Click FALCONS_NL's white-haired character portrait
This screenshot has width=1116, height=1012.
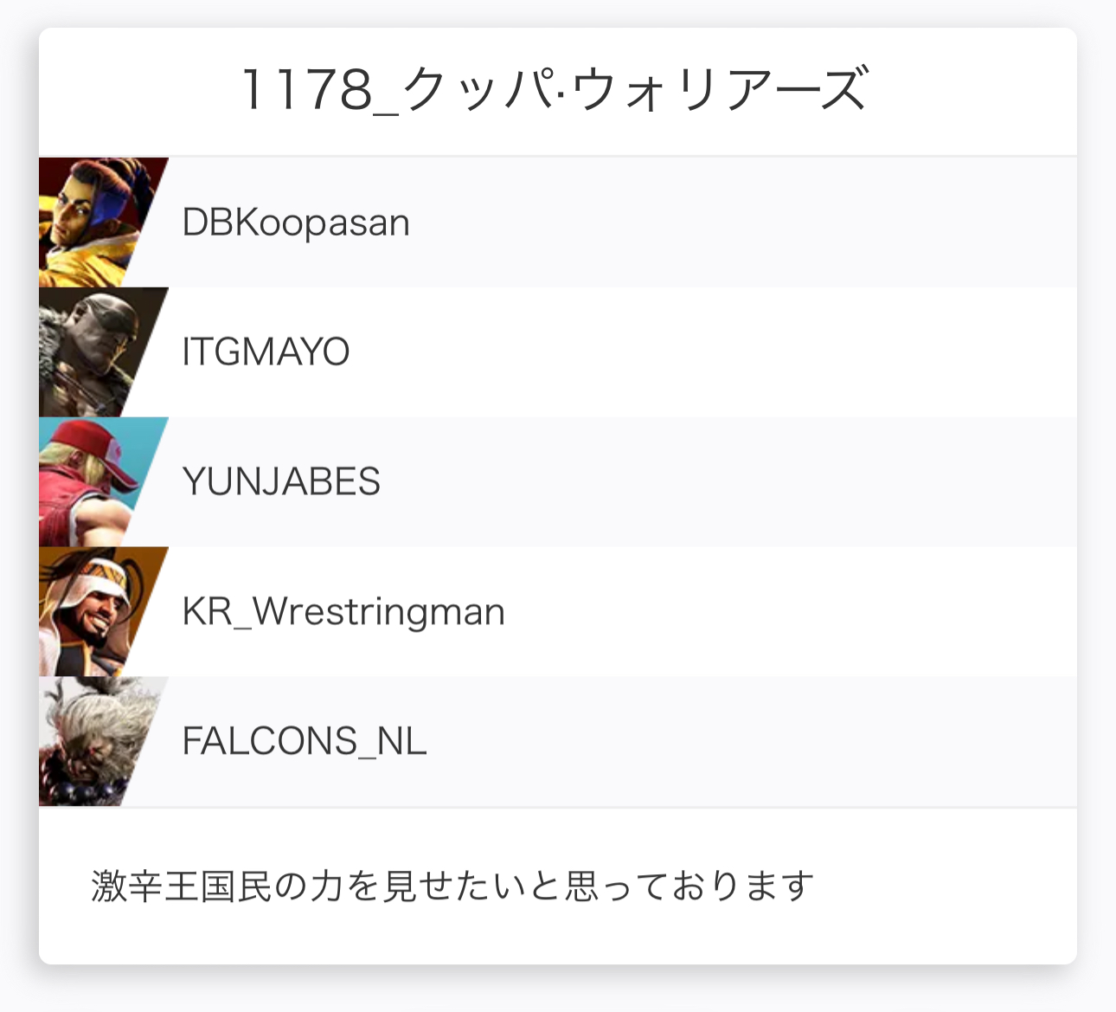coord(93,742)
